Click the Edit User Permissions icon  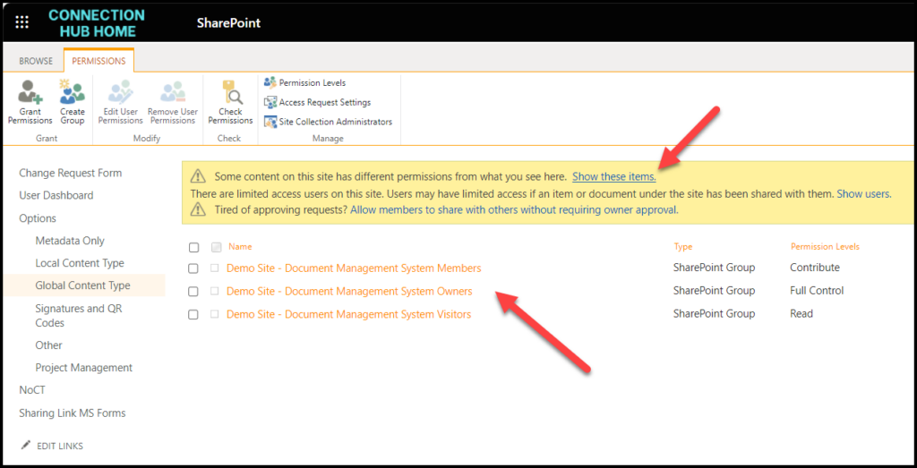(121, 92)
